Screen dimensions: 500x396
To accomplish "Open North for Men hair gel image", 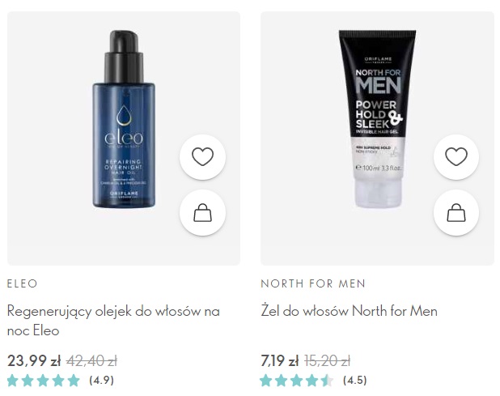I will [378, 119].
